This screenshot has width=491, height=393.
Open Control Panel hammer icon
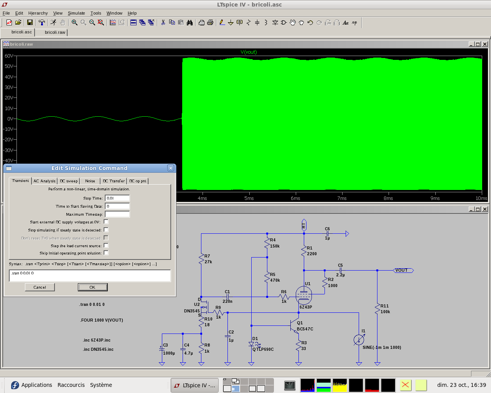coord(42,23)
